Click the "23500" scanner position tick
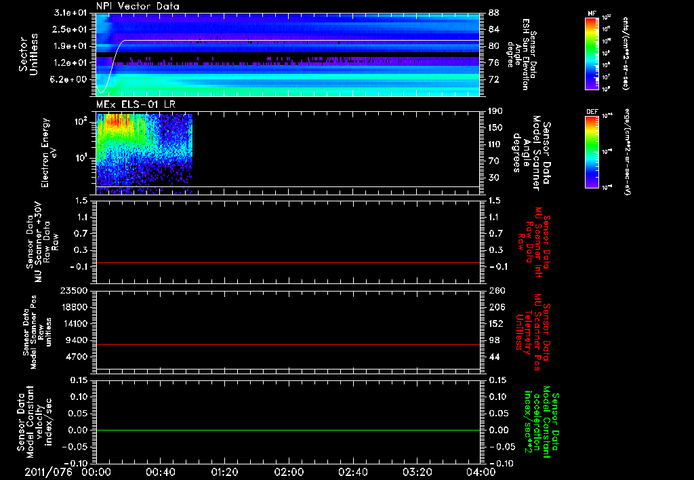The image size is (694, 480). point(75,290)
